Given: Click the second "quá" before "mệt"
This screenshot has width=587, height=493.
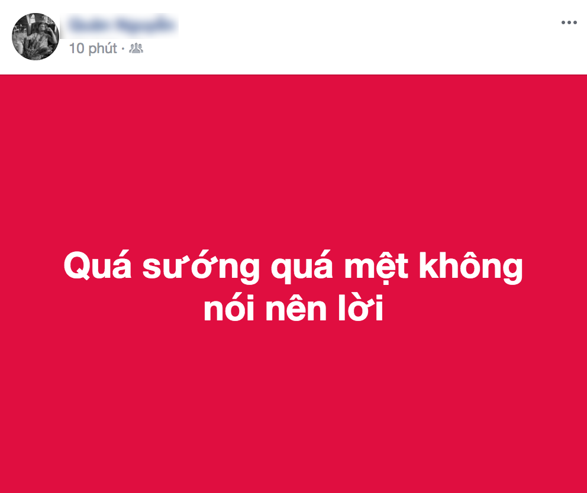Looking at the screenshot, I should click(x=302, y=267).
